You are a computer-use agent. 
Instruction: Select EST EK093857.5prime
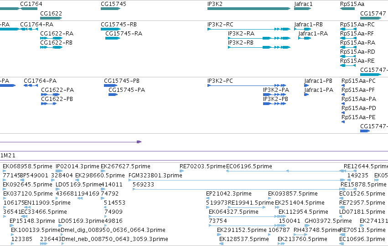[x=293, y=194]
